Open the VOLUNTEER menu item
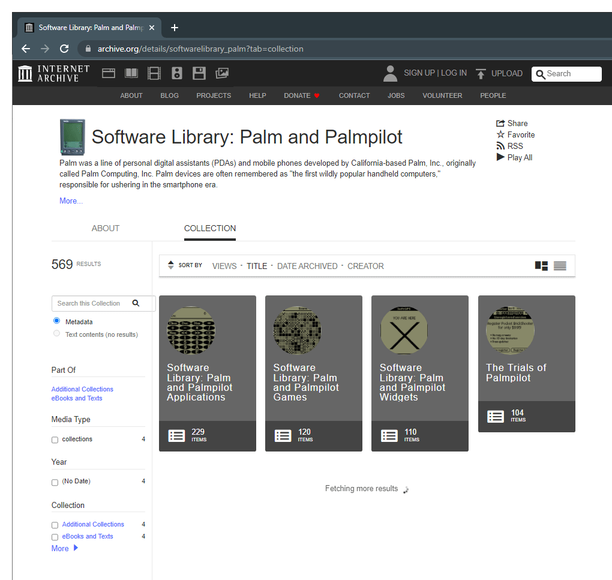Image resolution: width=612 pixels, height=580 pixels. (442, 95)
